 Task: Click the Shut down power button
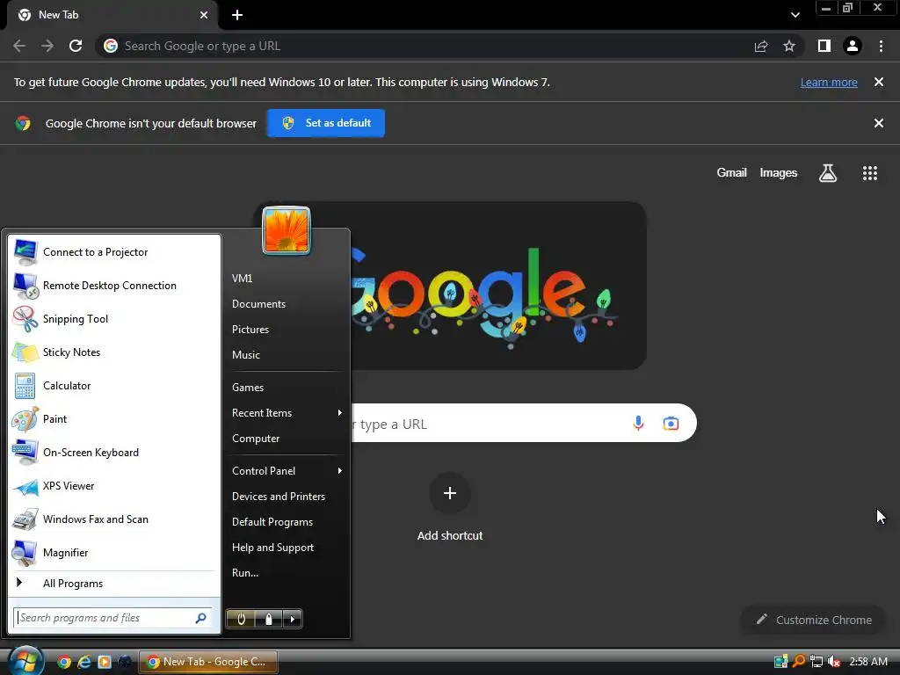point(241,619)
